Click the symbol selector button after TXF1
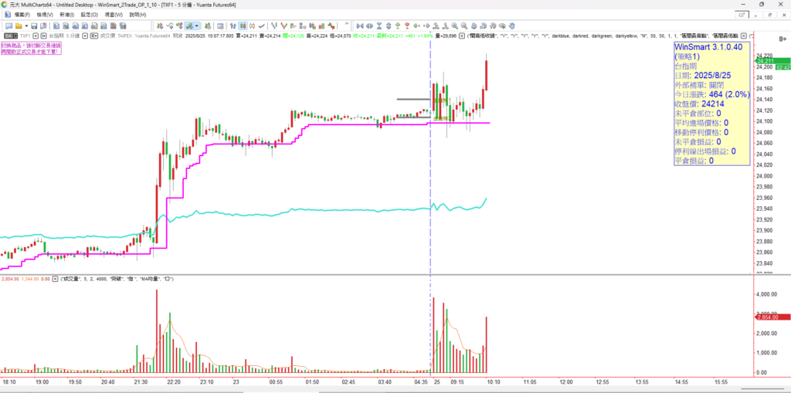The width and height of the screenshot is (791, 393). (x=36, y=36)
